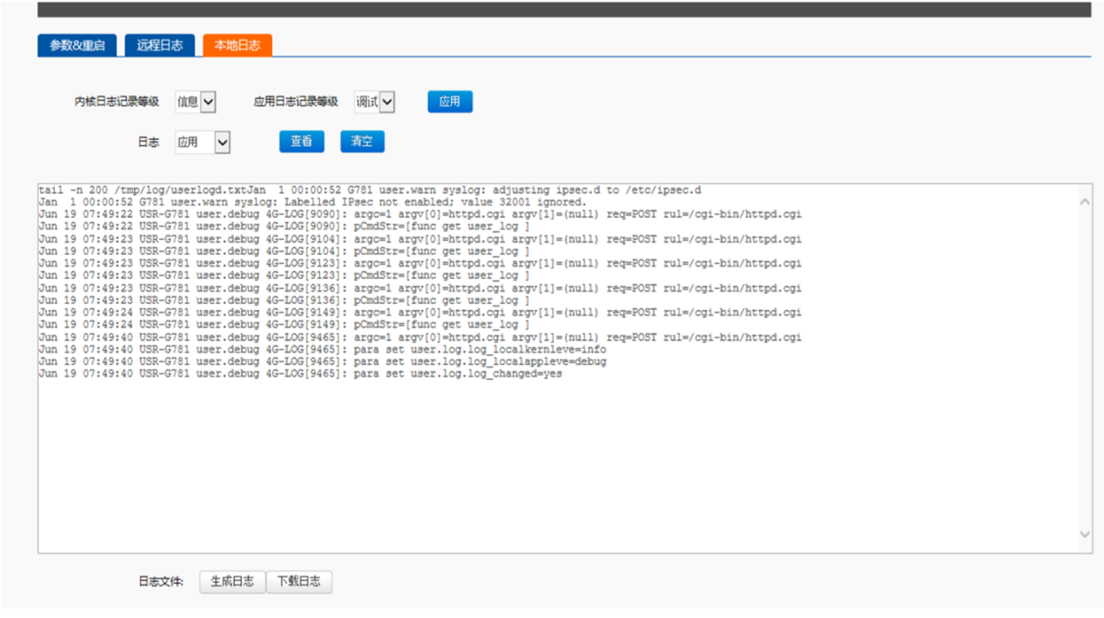
Task: Click the log scrollbar up arrow
Action: [x=1084, y=202]
